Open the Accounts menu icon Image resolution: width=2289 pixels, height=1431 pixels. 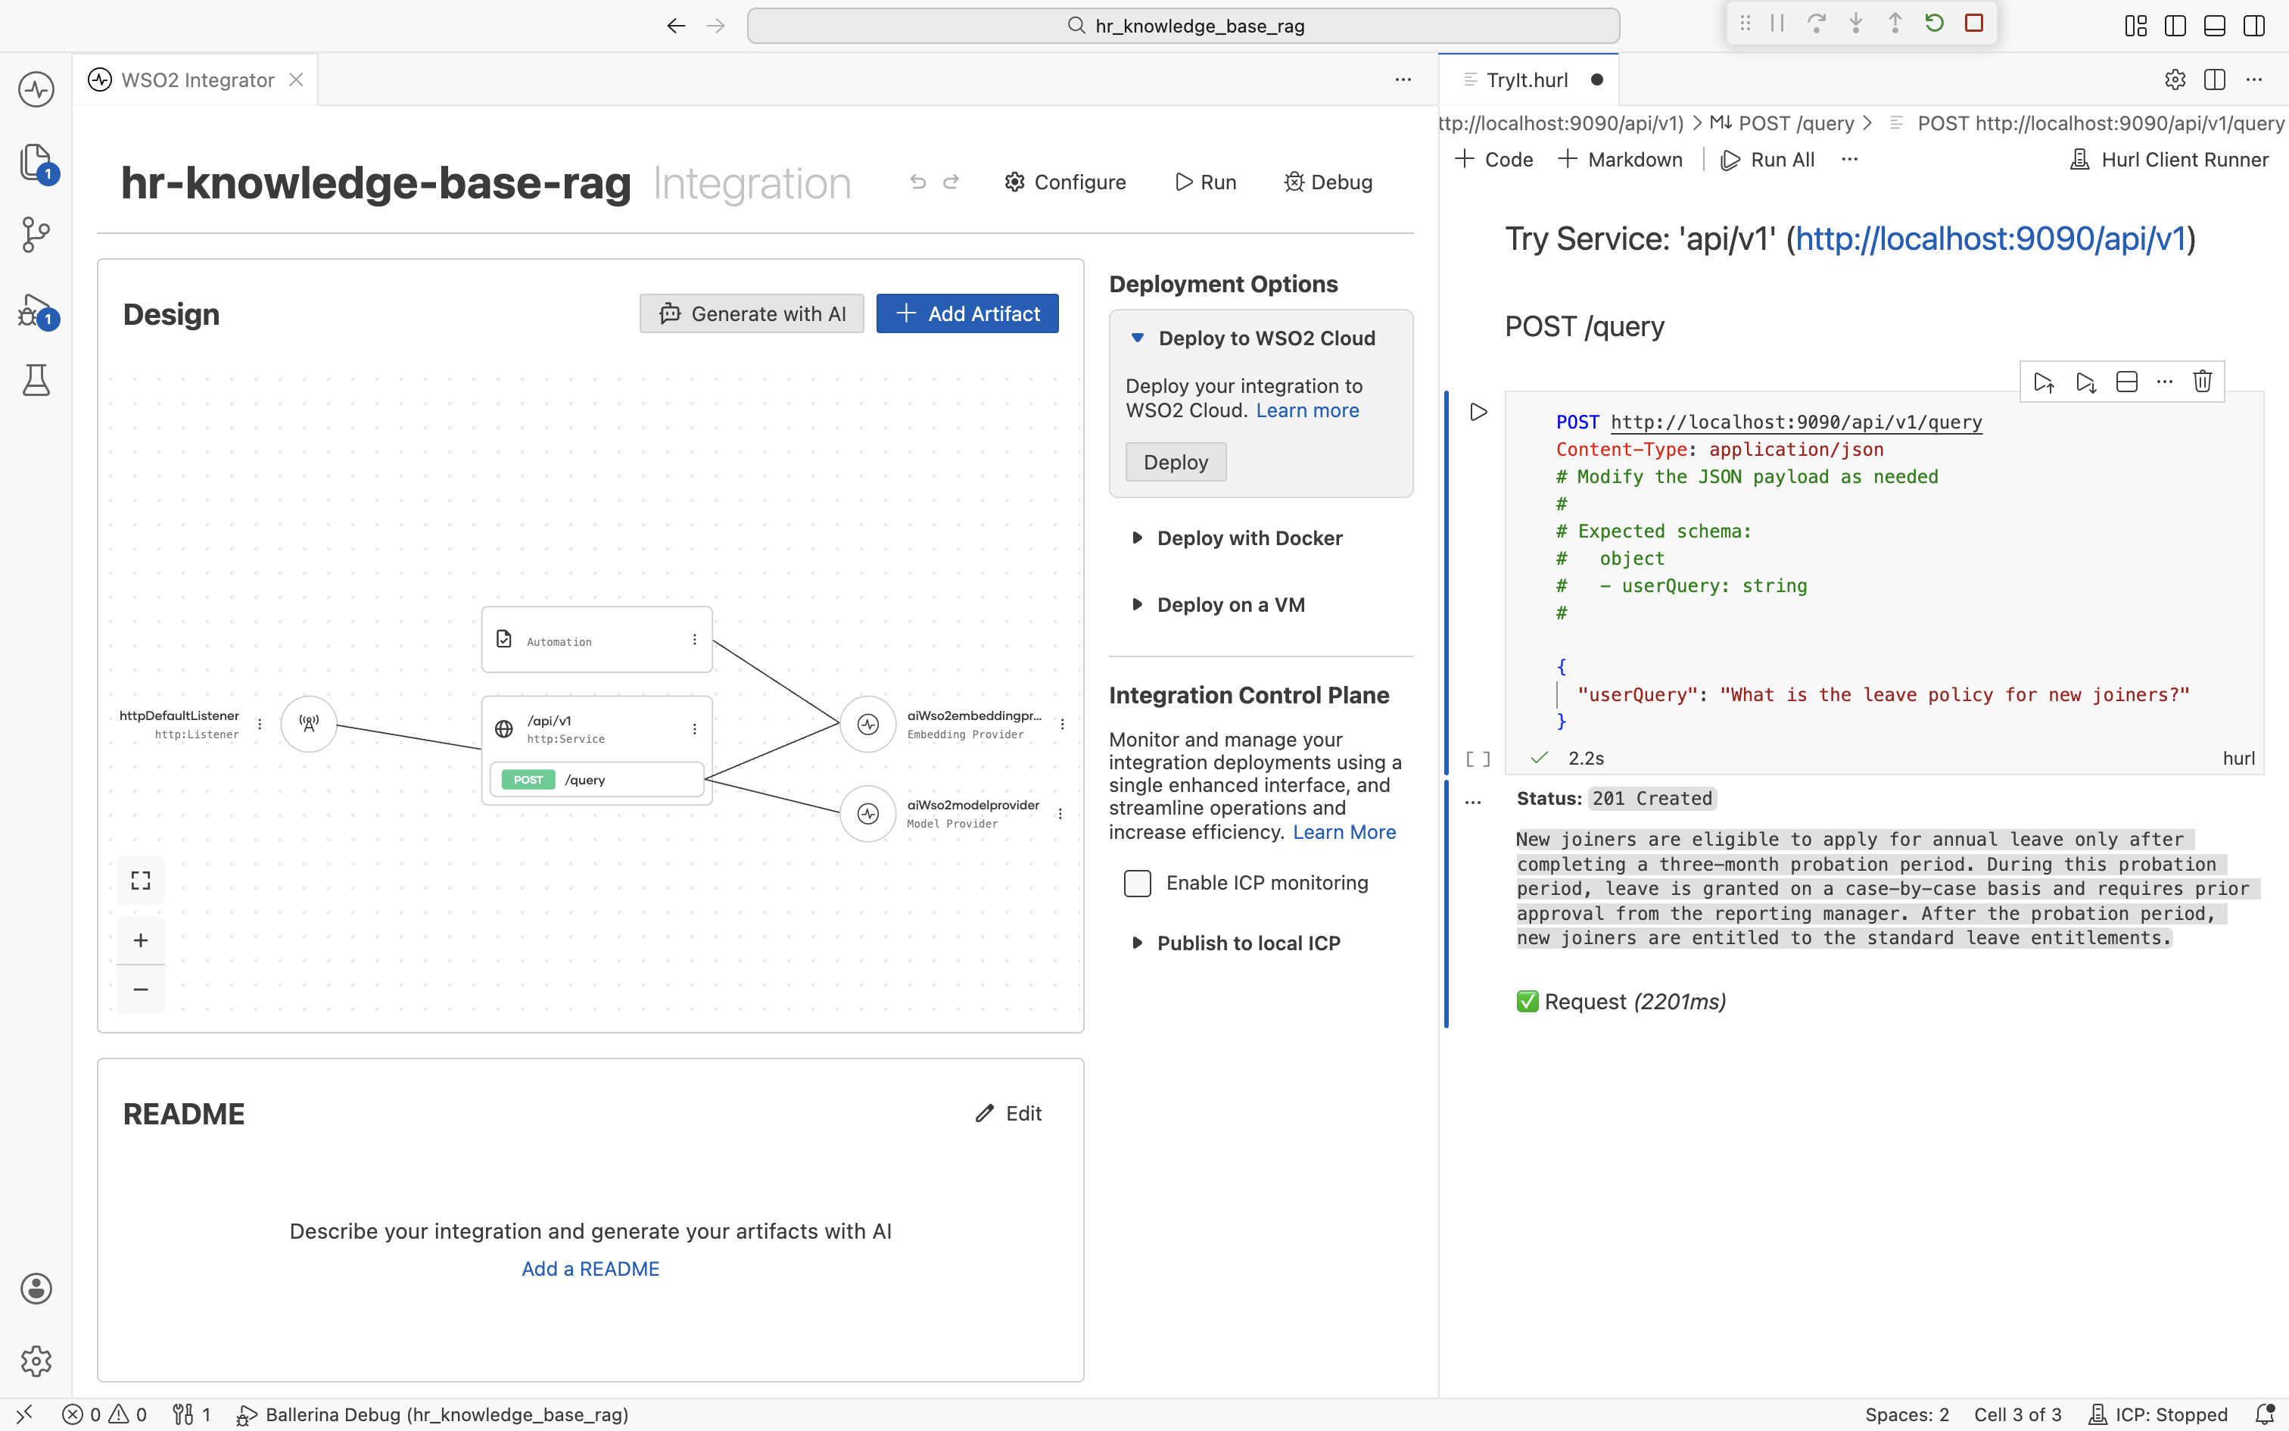click(36, 1288)
